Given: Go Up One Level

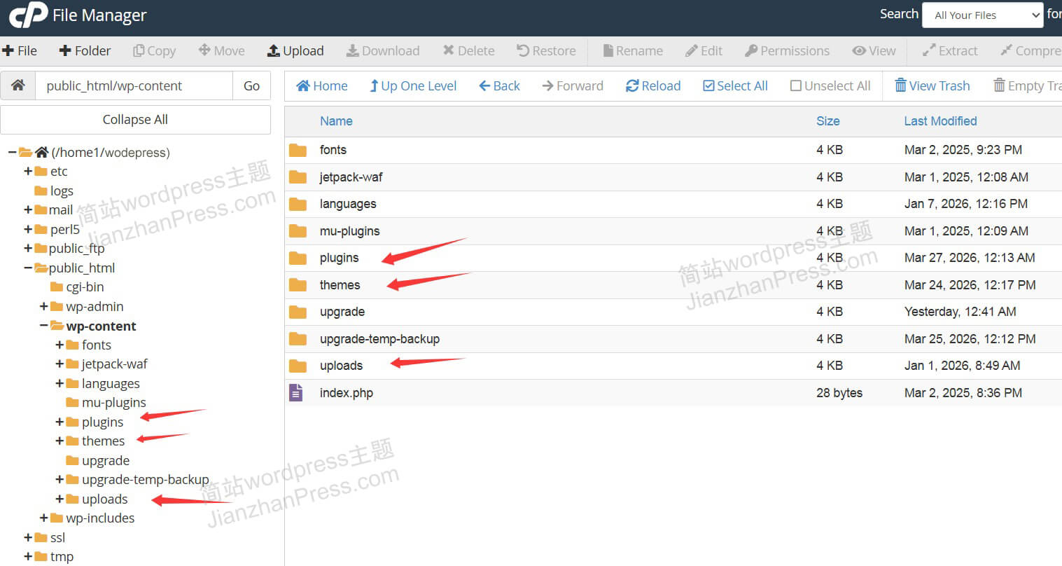Looking at the screenshot, I should (413, 85).
